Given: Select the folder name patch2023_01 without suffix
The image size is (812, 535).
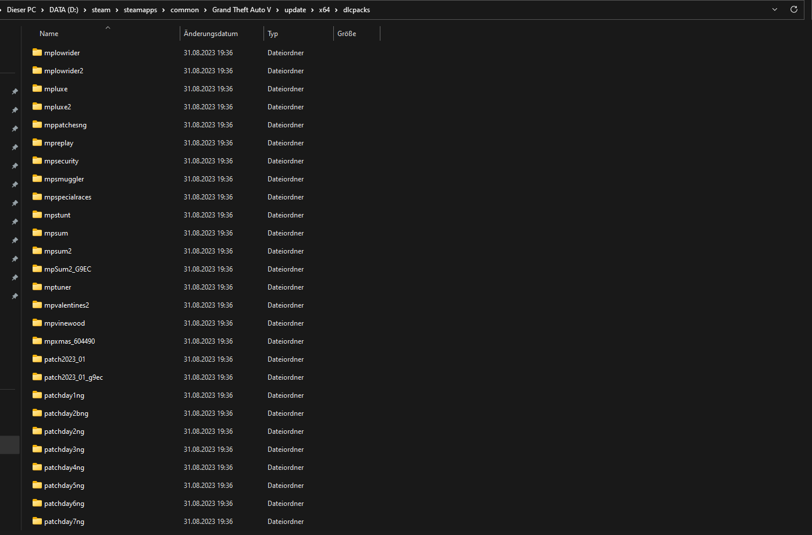Looking at the screenshot, I should 65,359.
